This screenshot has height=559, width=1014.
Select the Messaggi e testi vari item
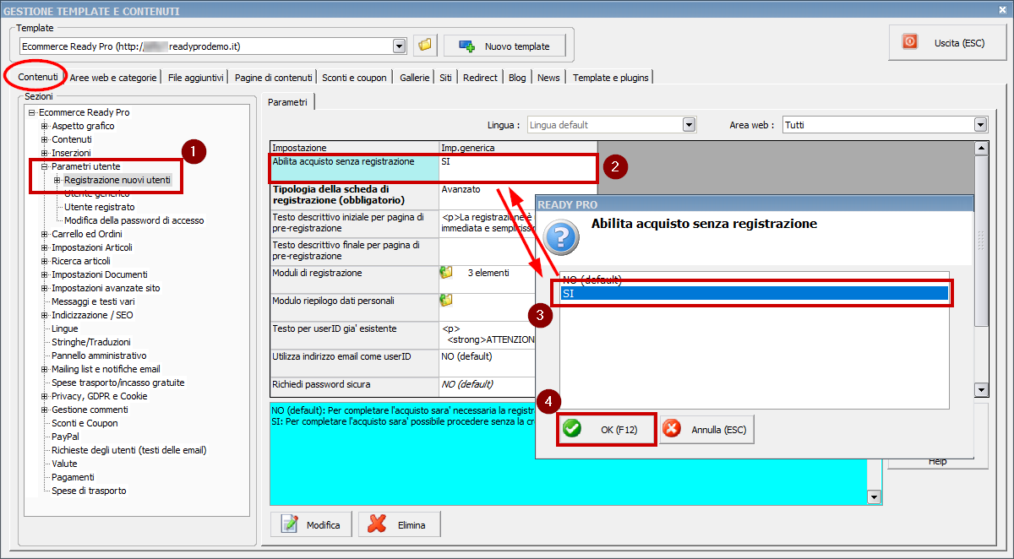click(x=93, y=301)
